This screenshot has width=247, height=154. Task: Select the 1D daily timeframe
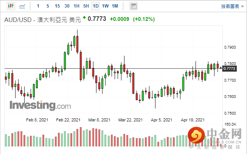(96, 6)
